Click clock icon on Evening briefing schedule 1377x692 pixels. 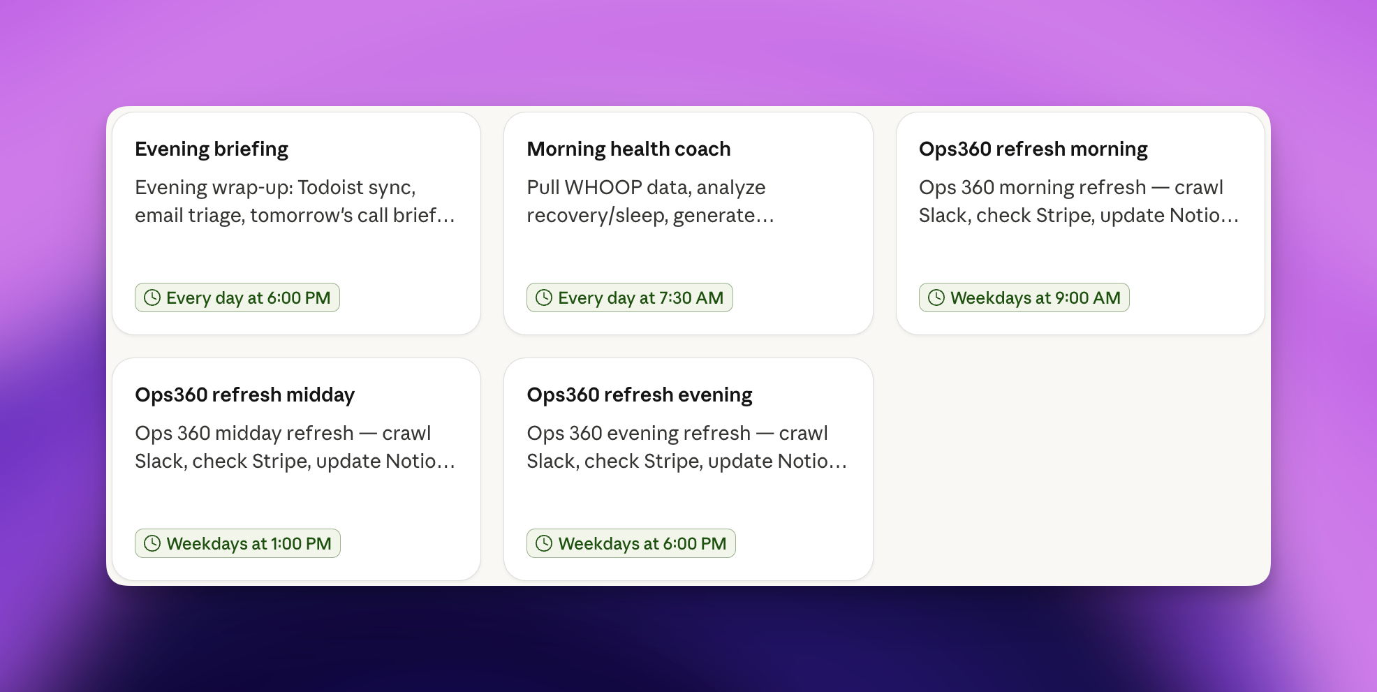pos(152,298)
